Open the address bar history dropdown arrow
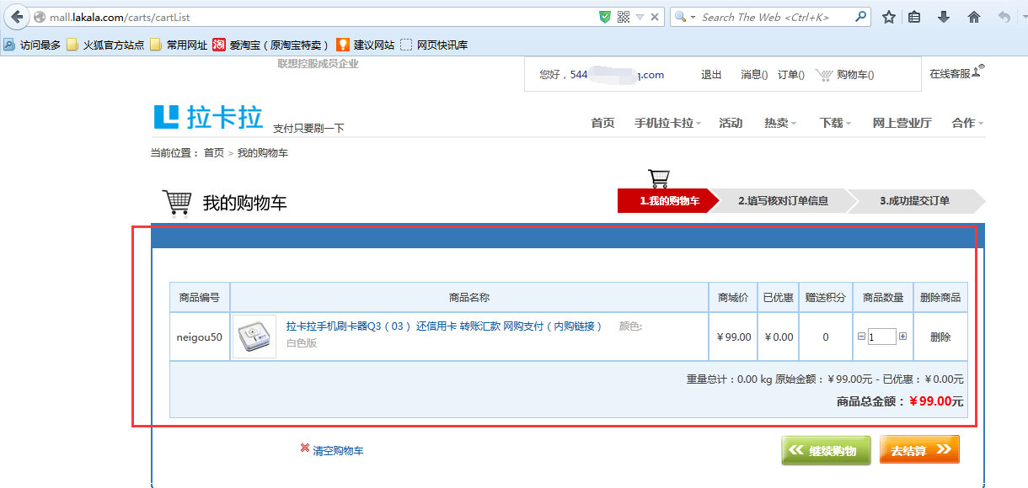 [640, 17]
